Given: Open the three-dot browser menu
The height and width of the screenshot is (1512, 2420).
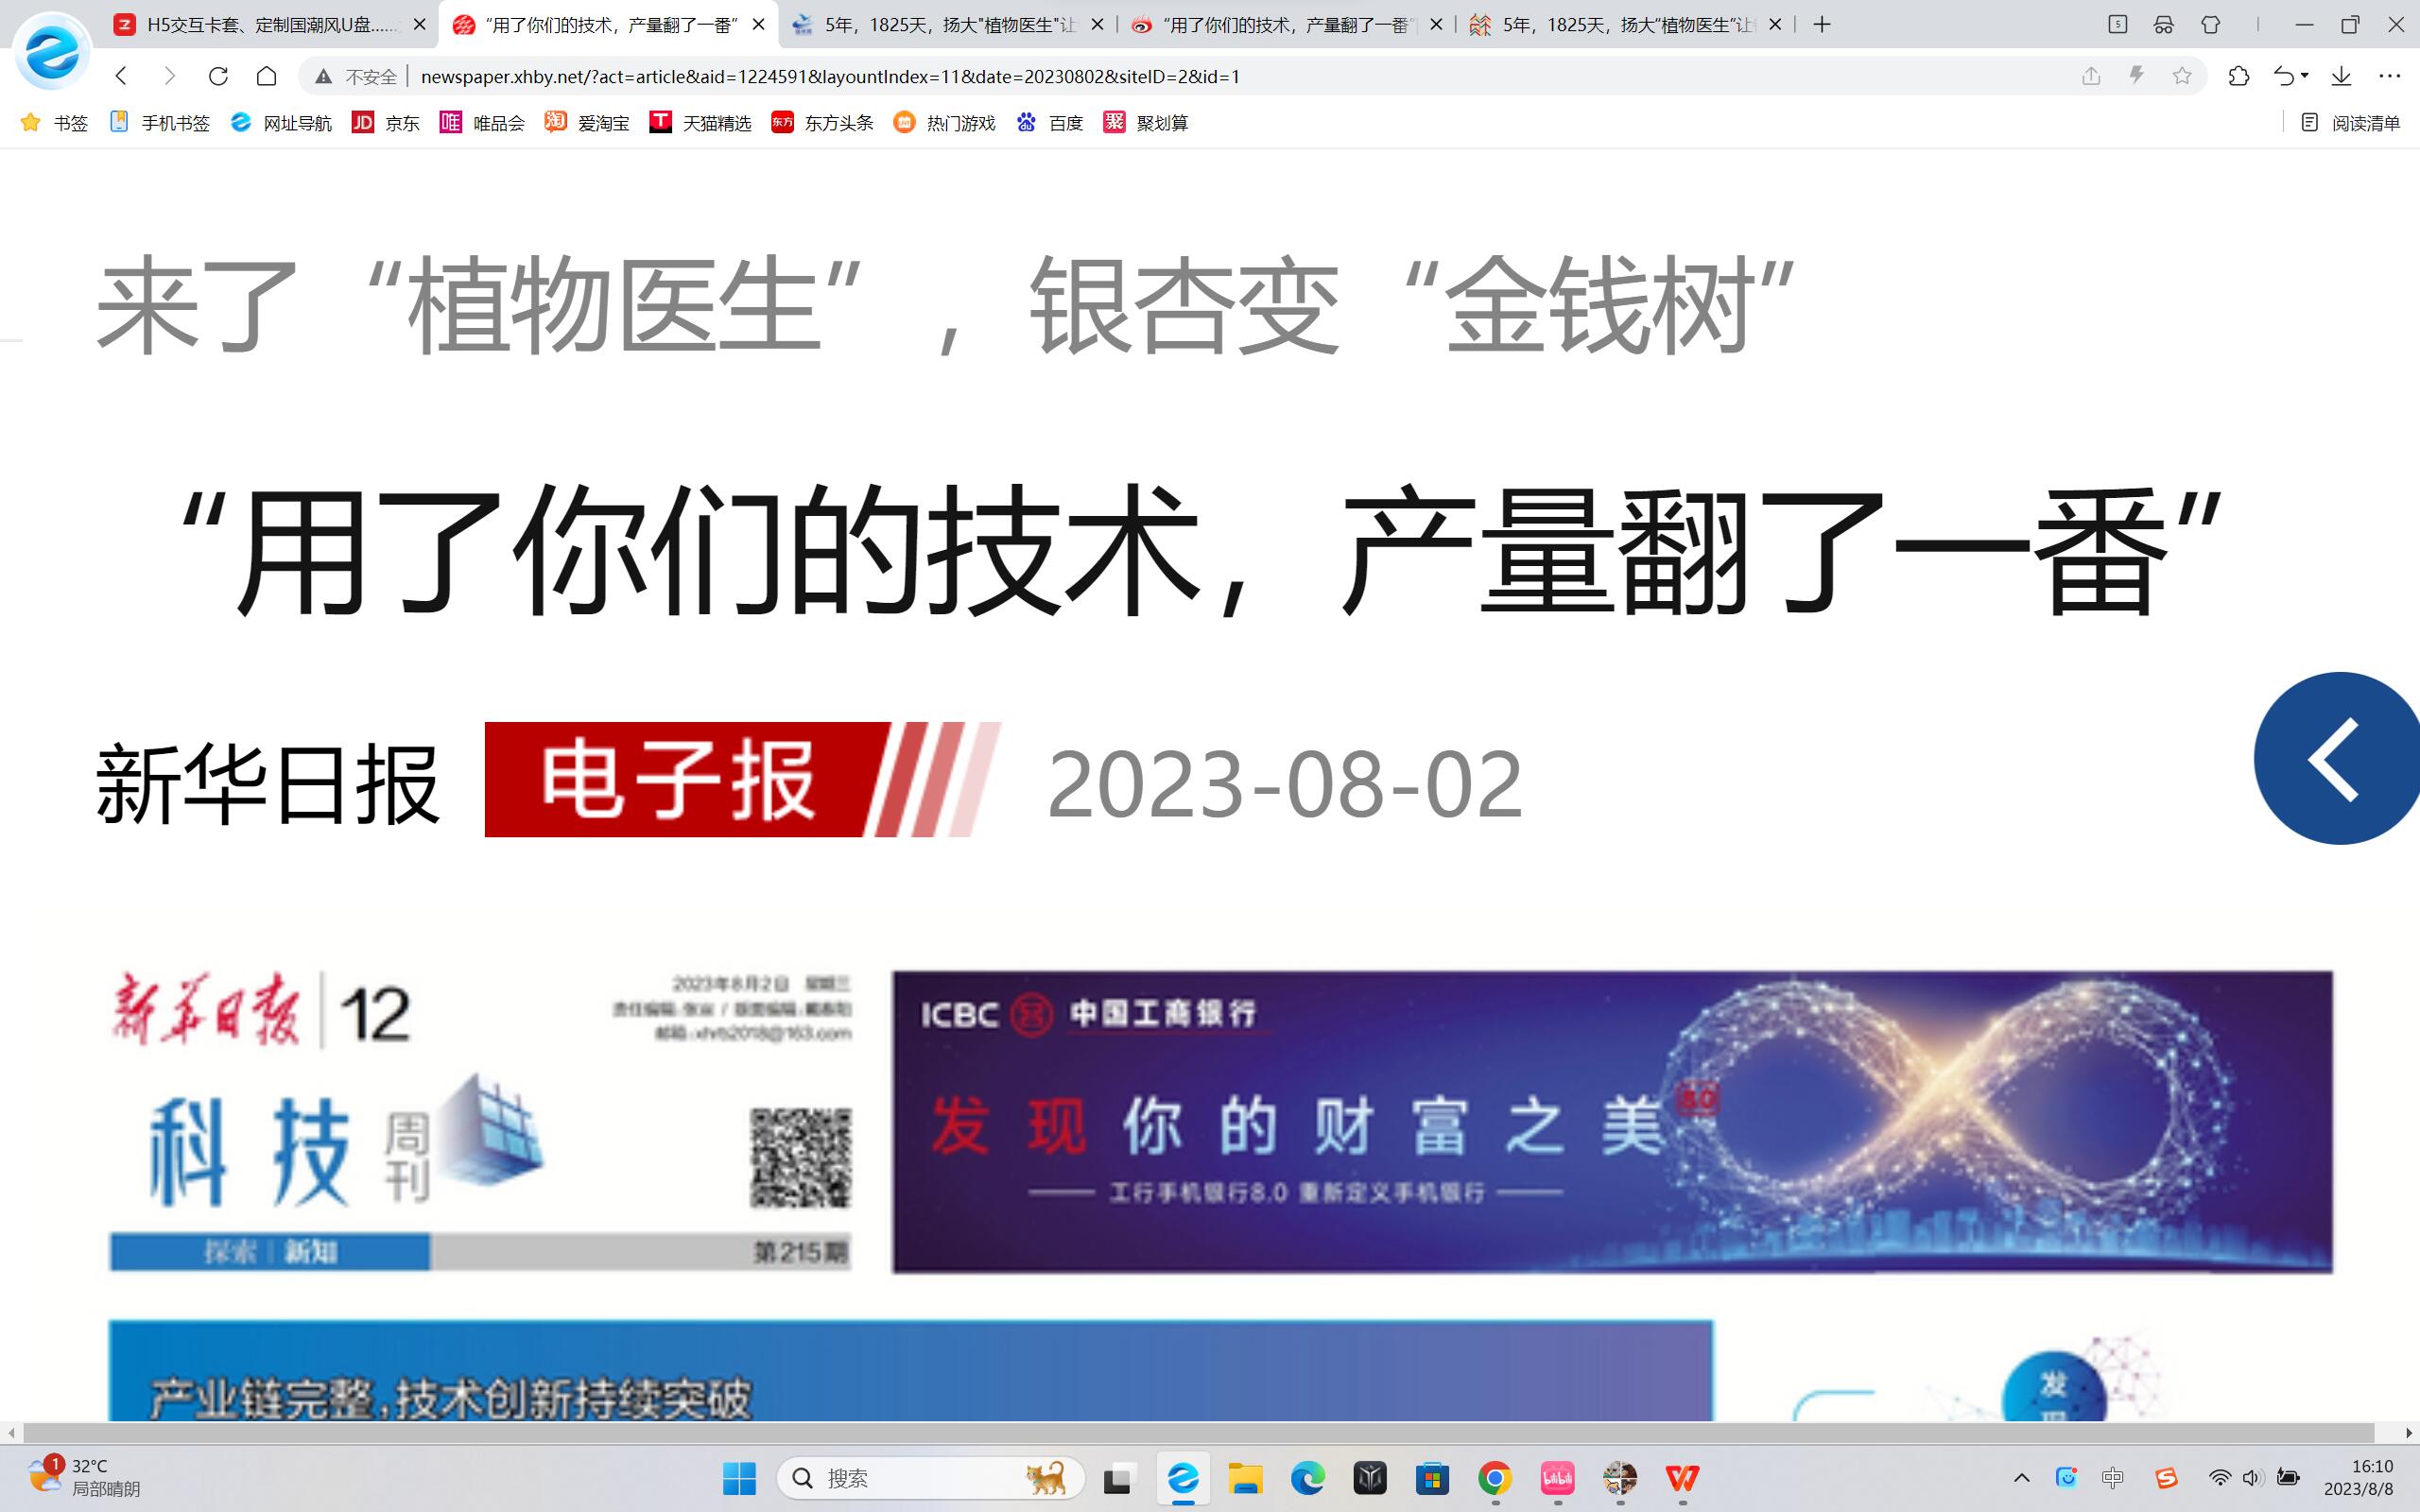Looking at the screenshot, I should (2390, 76).
